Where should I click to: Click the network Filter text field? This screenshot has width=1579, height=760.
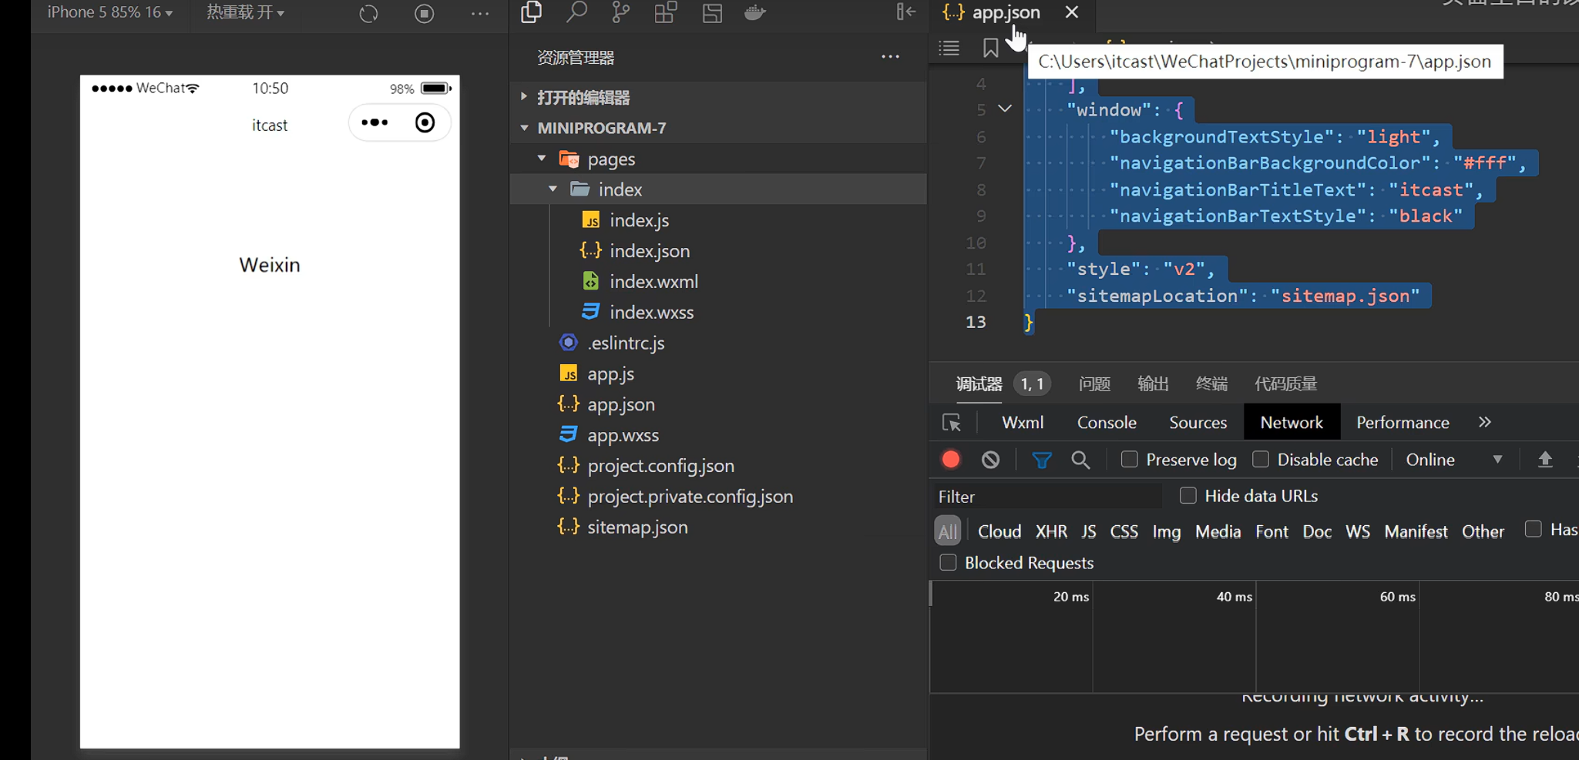point(1047,497)
